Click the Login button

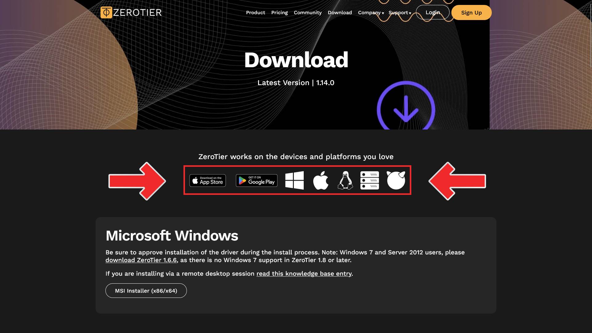433,12
